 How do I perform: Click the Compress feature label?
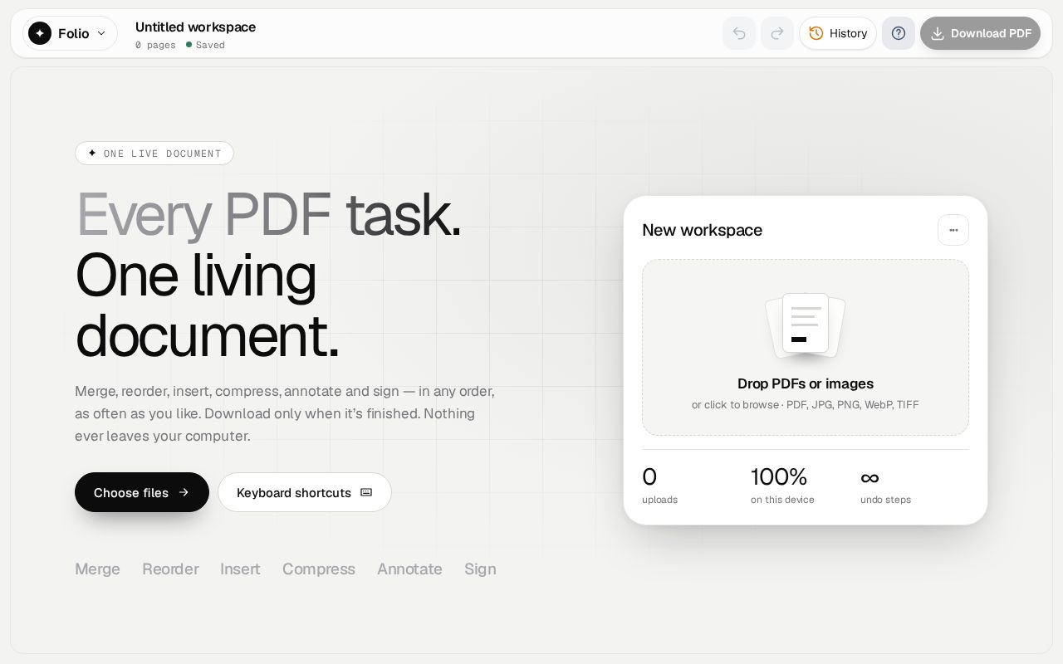[x=319, y=569]
